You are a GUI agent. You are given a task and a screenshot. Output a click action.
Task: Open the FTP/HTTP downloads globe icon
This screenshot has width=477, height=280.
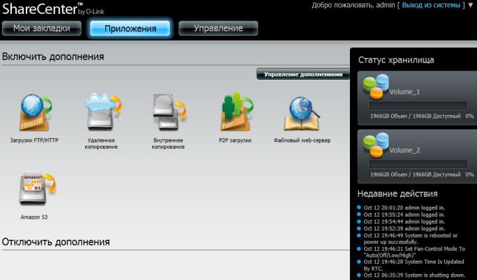(36, 113)
